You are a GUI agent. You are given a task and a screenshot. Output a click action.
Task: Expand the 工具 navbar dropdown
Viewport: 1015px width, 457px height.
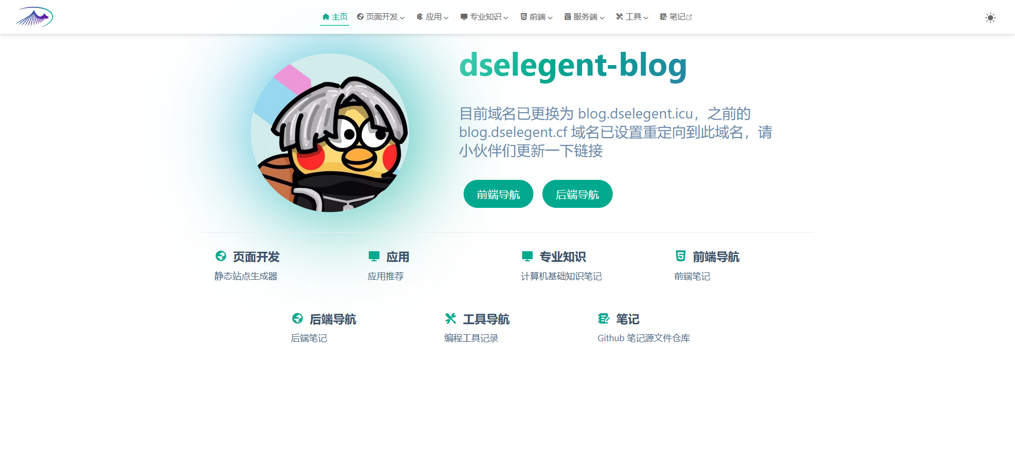click(632, 17)
